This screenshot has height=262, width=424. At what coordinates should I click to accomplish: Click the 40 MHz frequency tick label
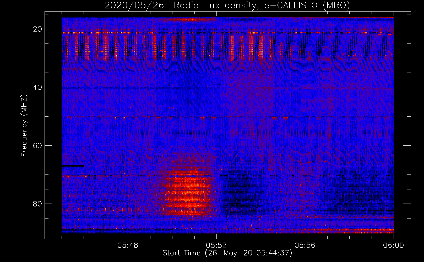pyautogui.click(x=38, y=87)
